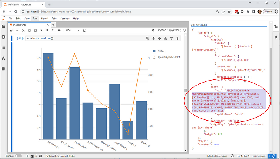Click the Python 3 (ipykernel) | Idle status
This screenshot has height=159, width=280.
(x=60, y=156)
